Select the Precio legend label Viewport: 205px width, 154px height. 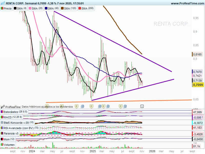[8, 8]
